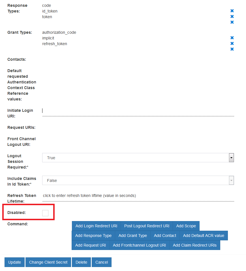Image resolution: width=246 pixels, height=271 pixels.
Task: Click Add Frontchannel Logout URI
Action: click(139, 245)
